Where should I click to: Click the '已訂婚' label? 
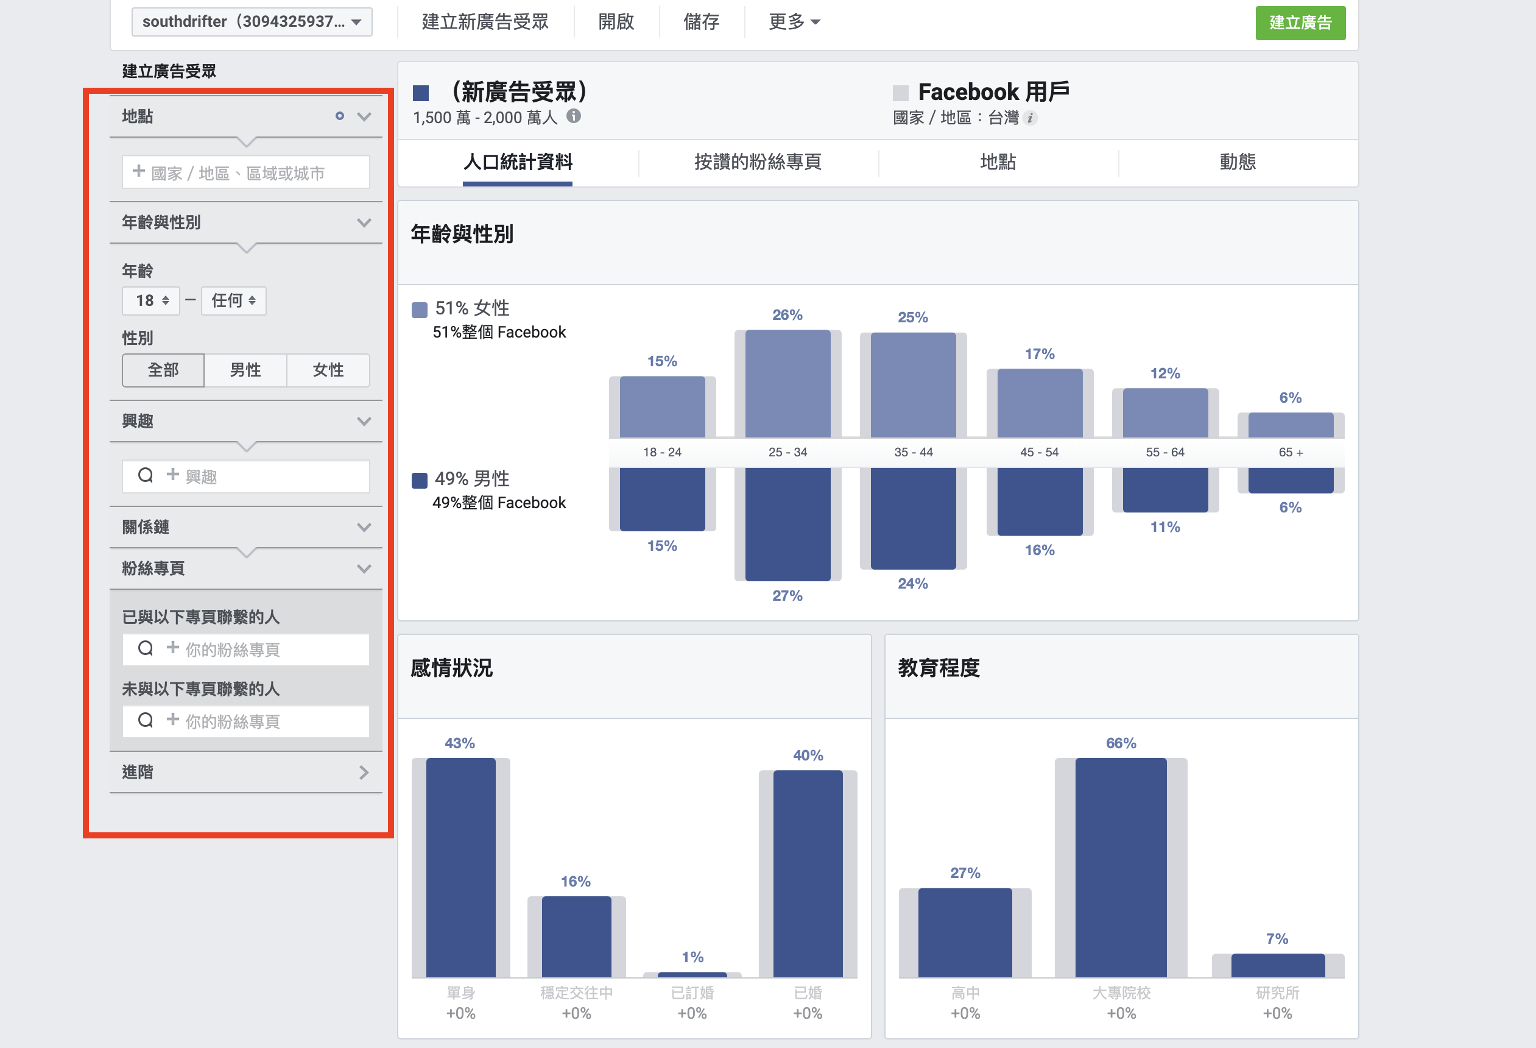[x=692, y=993]
